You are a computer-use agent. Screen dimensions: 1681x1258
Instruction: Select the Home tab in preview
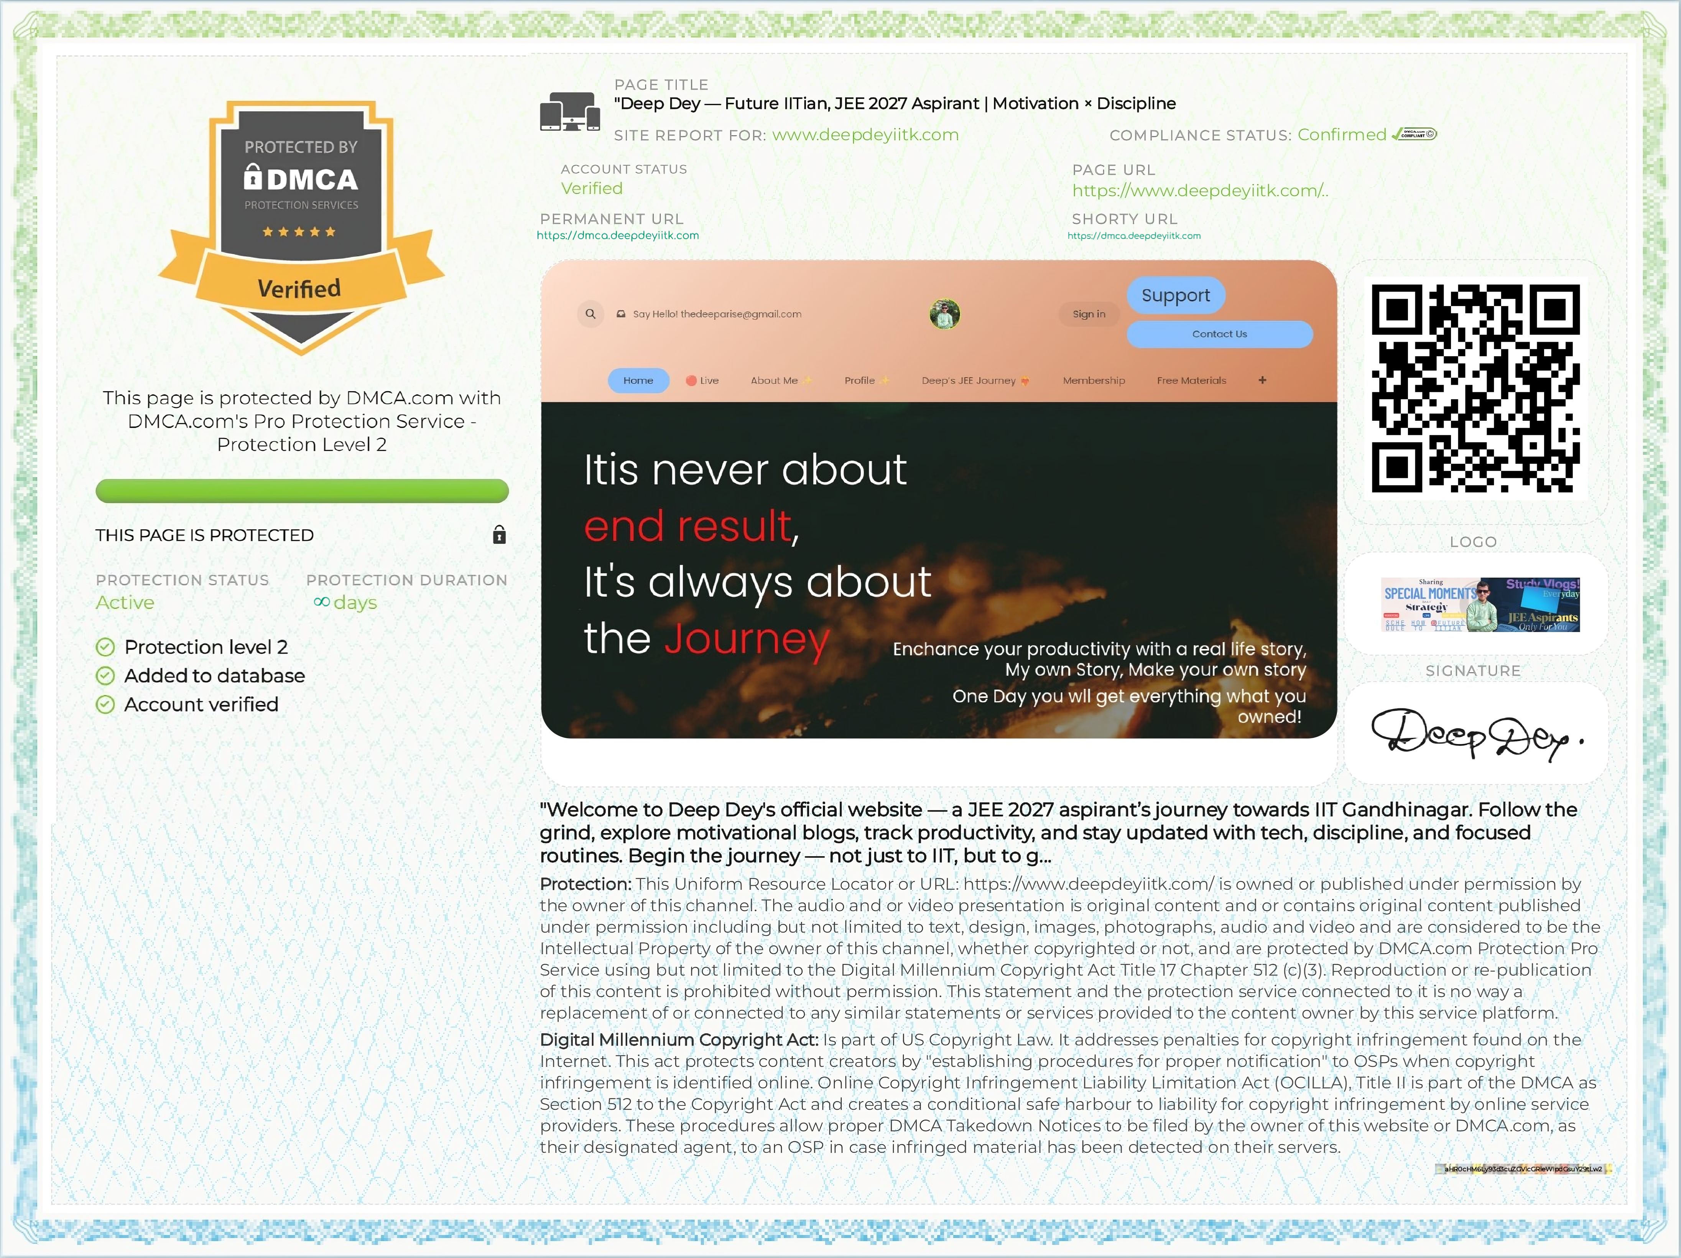(638, 380)
